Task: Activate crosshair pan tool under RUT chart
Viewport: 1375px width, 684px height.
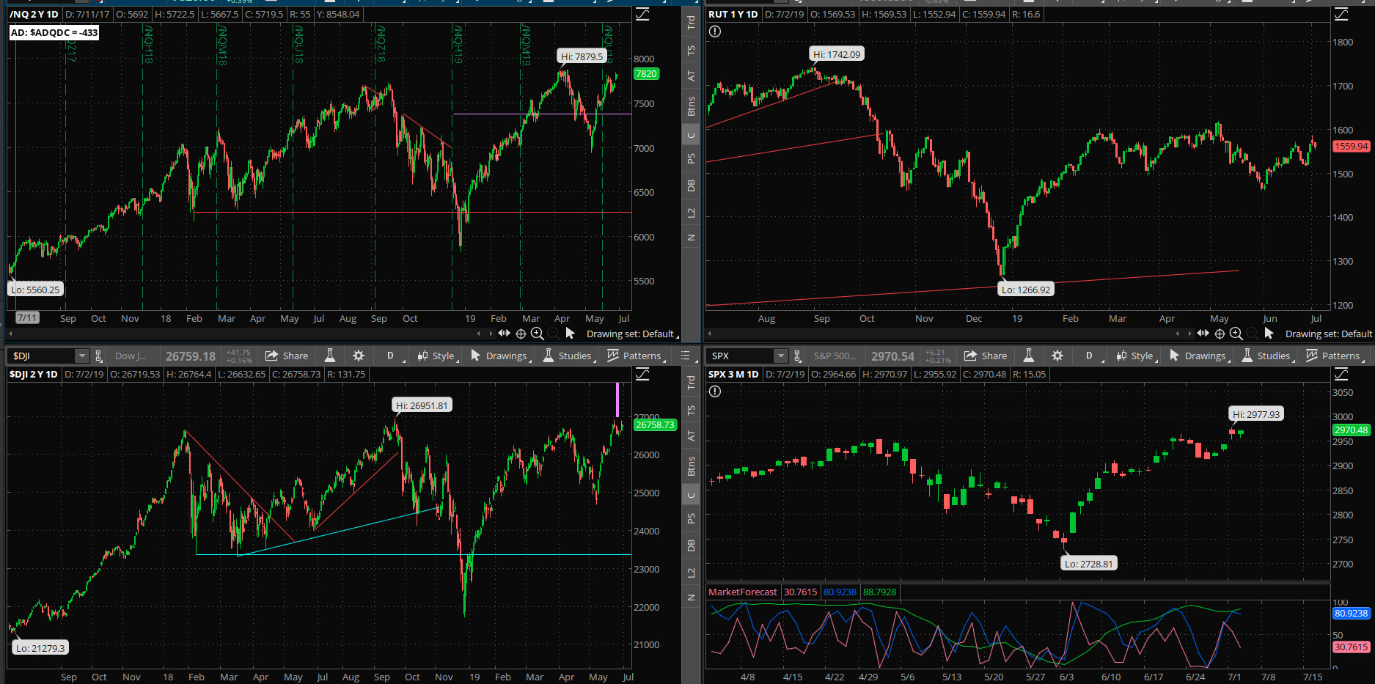Action: [1220, 334]
